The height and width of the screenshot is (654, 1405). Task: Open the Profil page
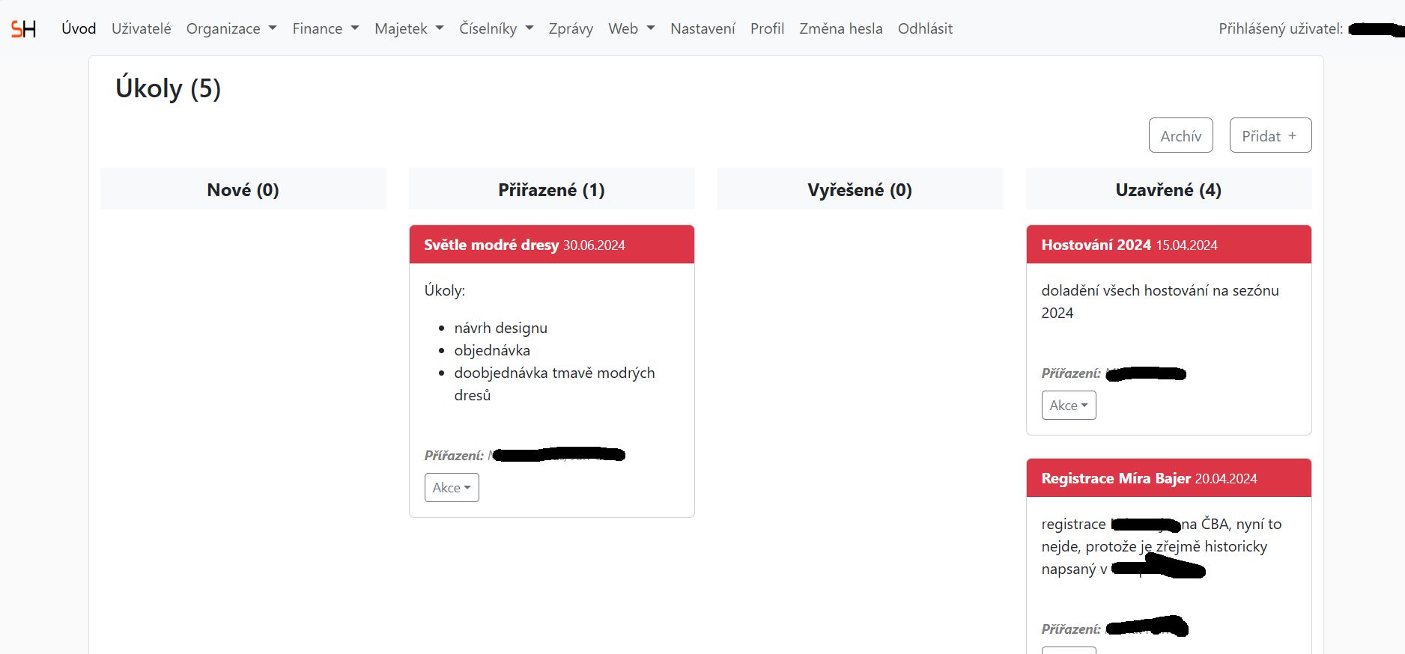click(x=767, y=28)
